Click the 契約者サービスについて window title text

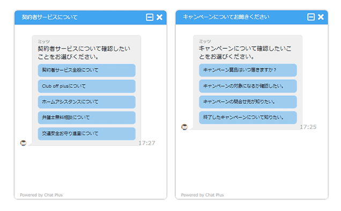(49, 17)
